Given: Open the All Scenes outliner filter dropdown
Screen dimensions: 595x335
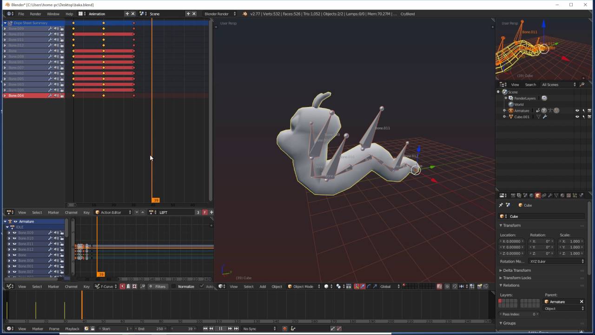Looking at the screenshot, I should pos(559,85).
